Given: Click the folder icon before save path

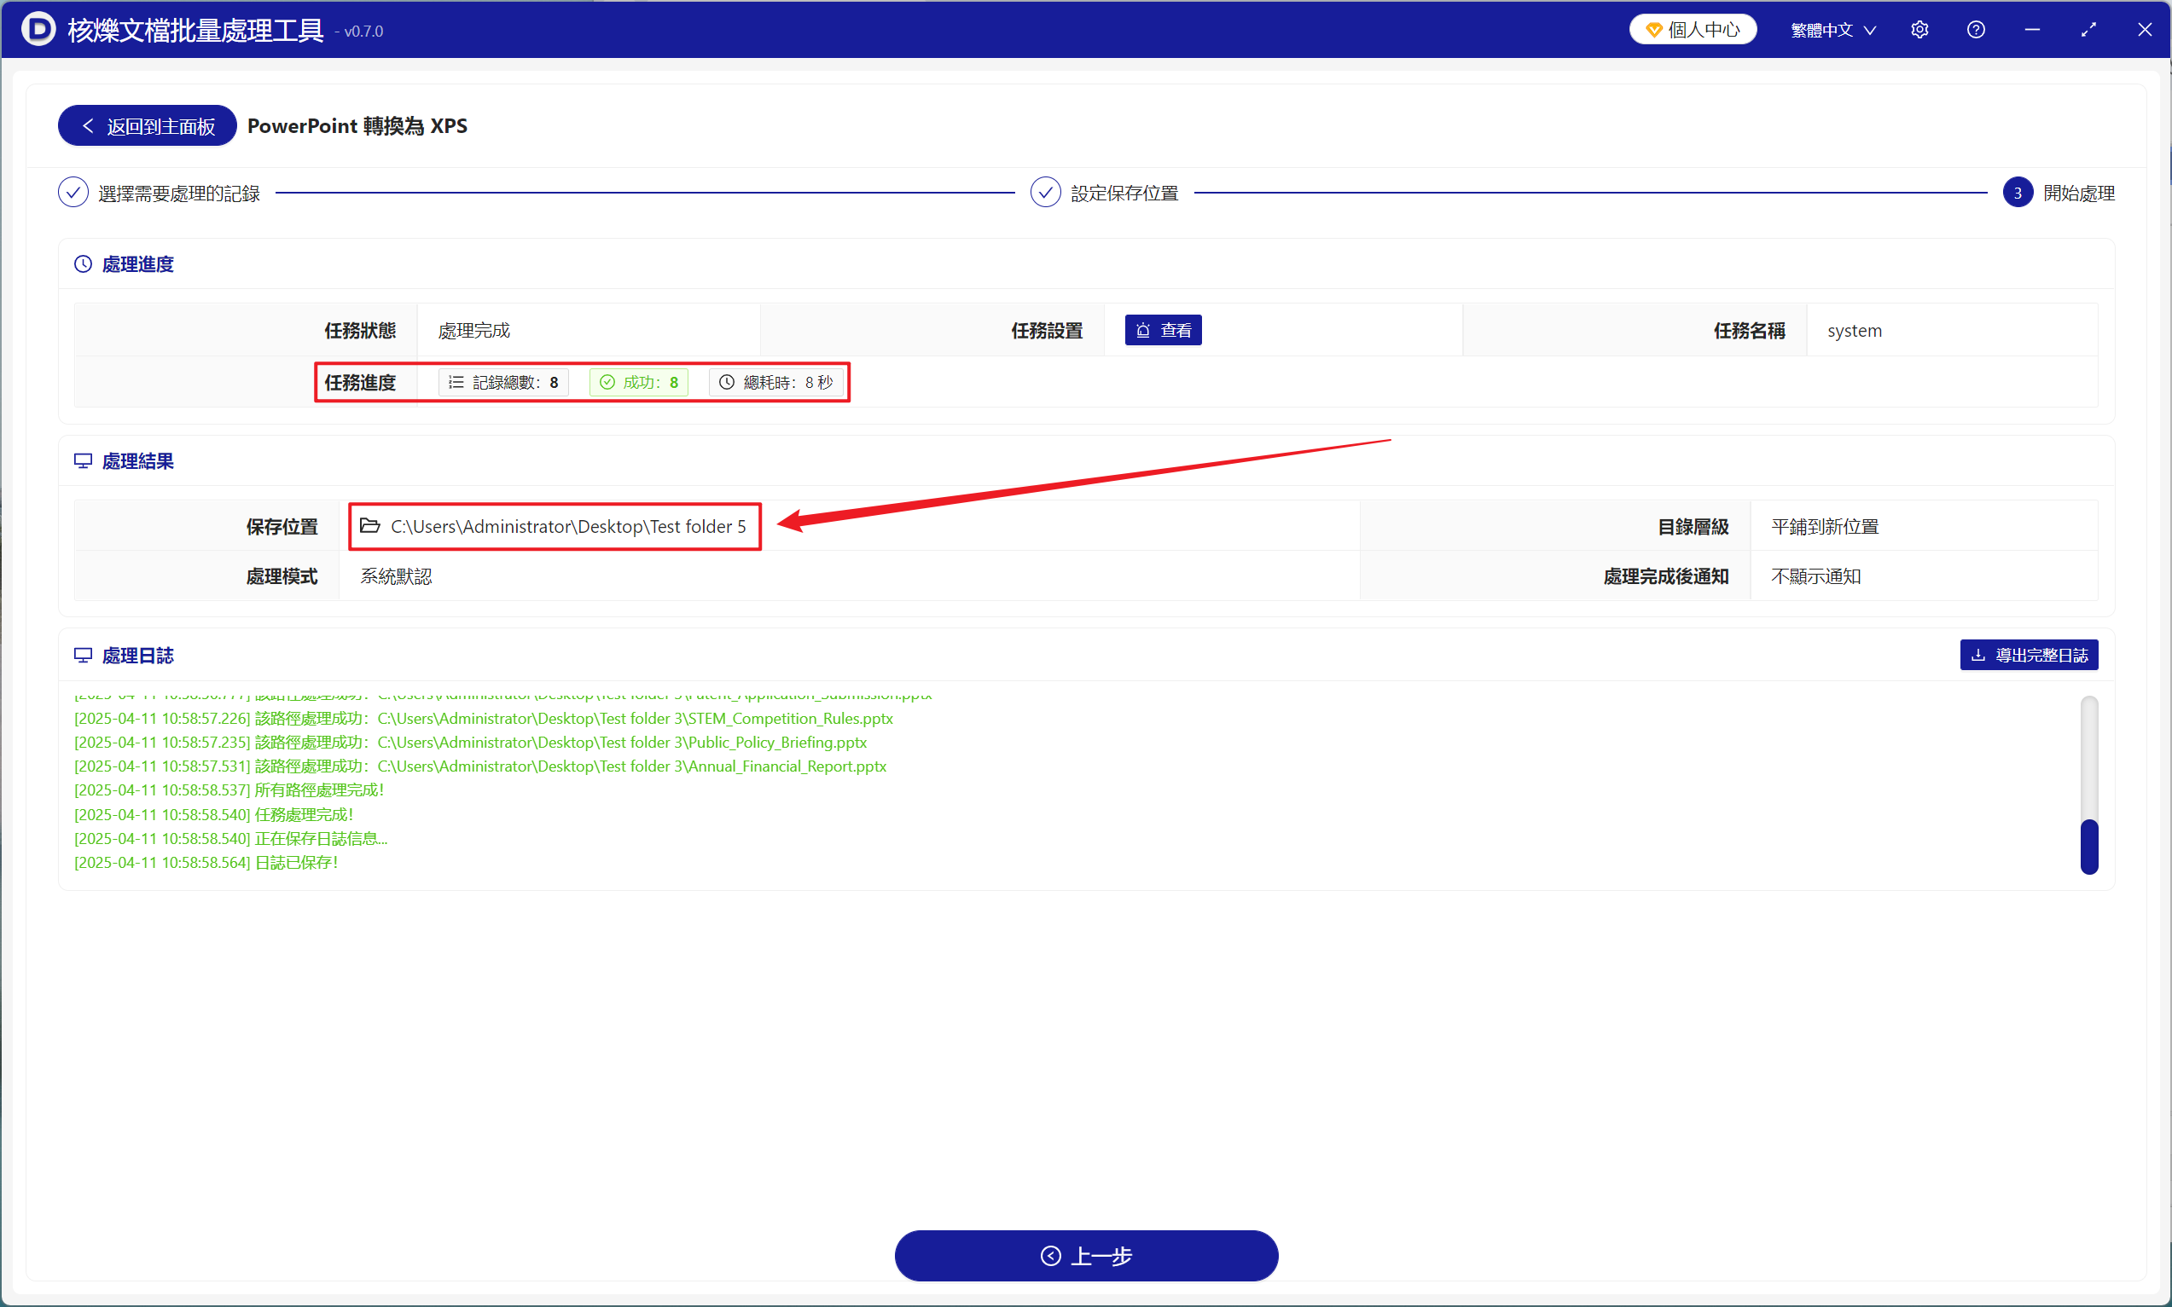Looking at the screenshot, I should [x=370, y=526].
